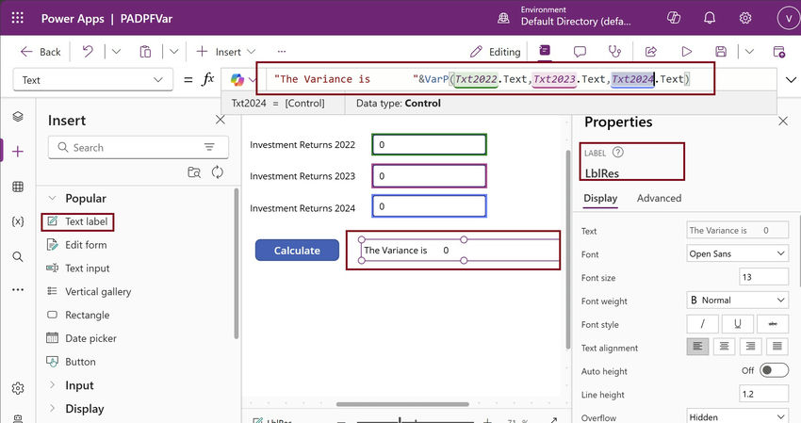This screenshot has height=423, width=801.
Task: Click the paste clipboard icon
Action: pyautogui.click(x=145, y=51)
